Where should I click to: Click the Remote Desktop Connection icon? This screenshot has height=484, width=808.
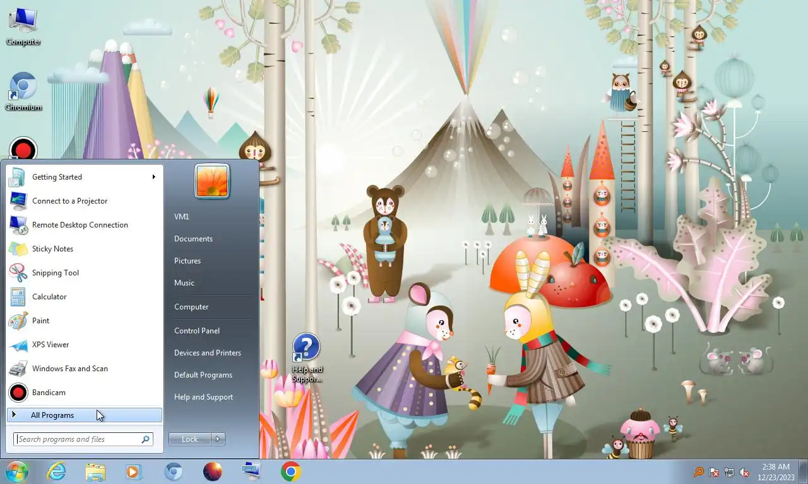(x=18, y=225)
